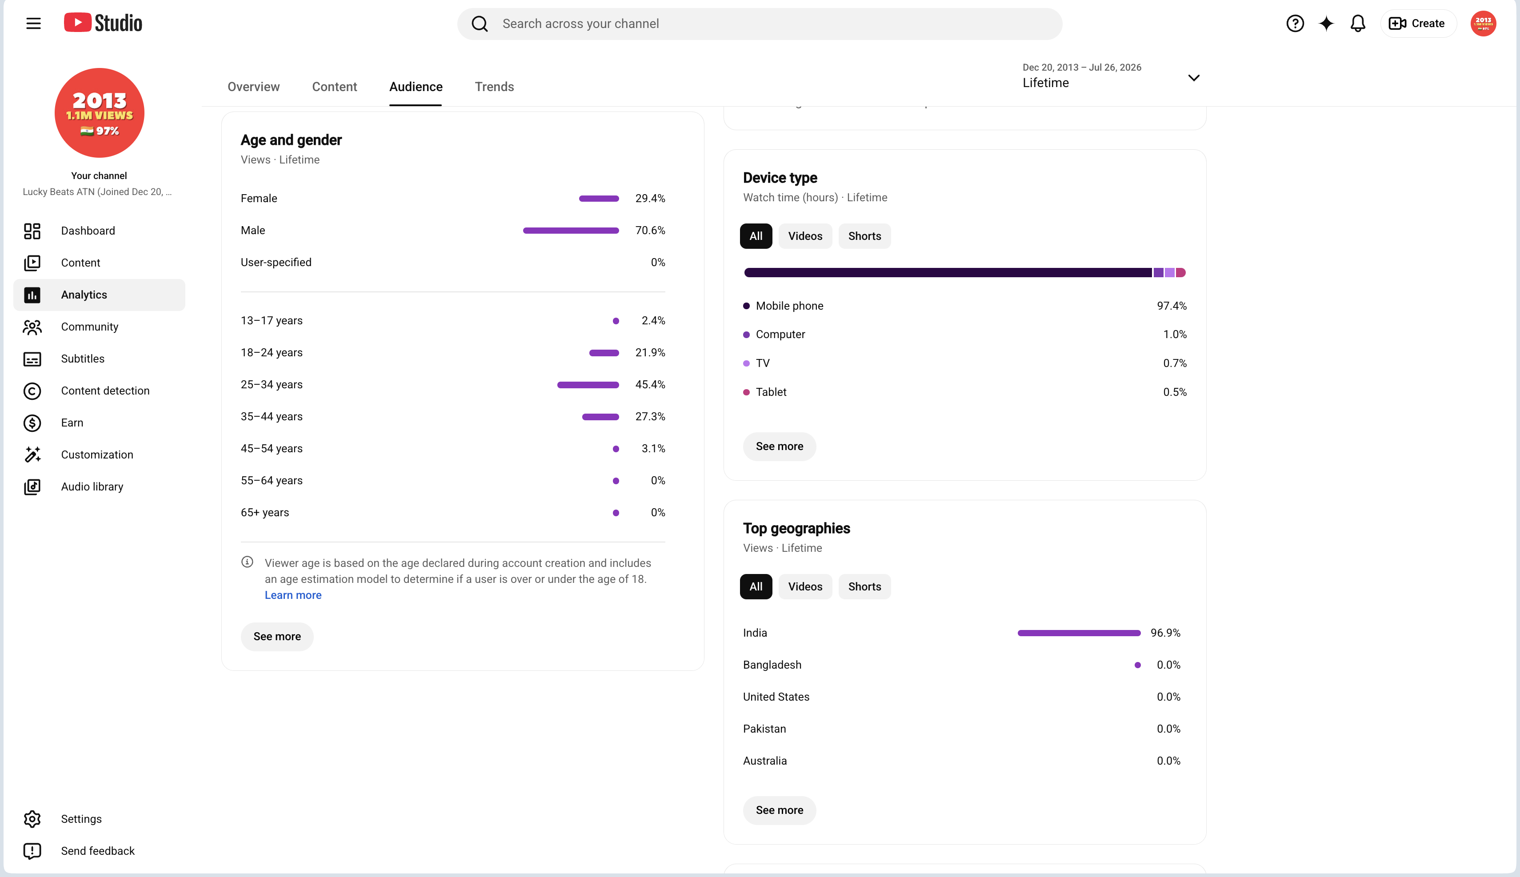Click the info icon beside viewer age note
The width and height of the screenshot is (1520, 877).
coord(247,562)
